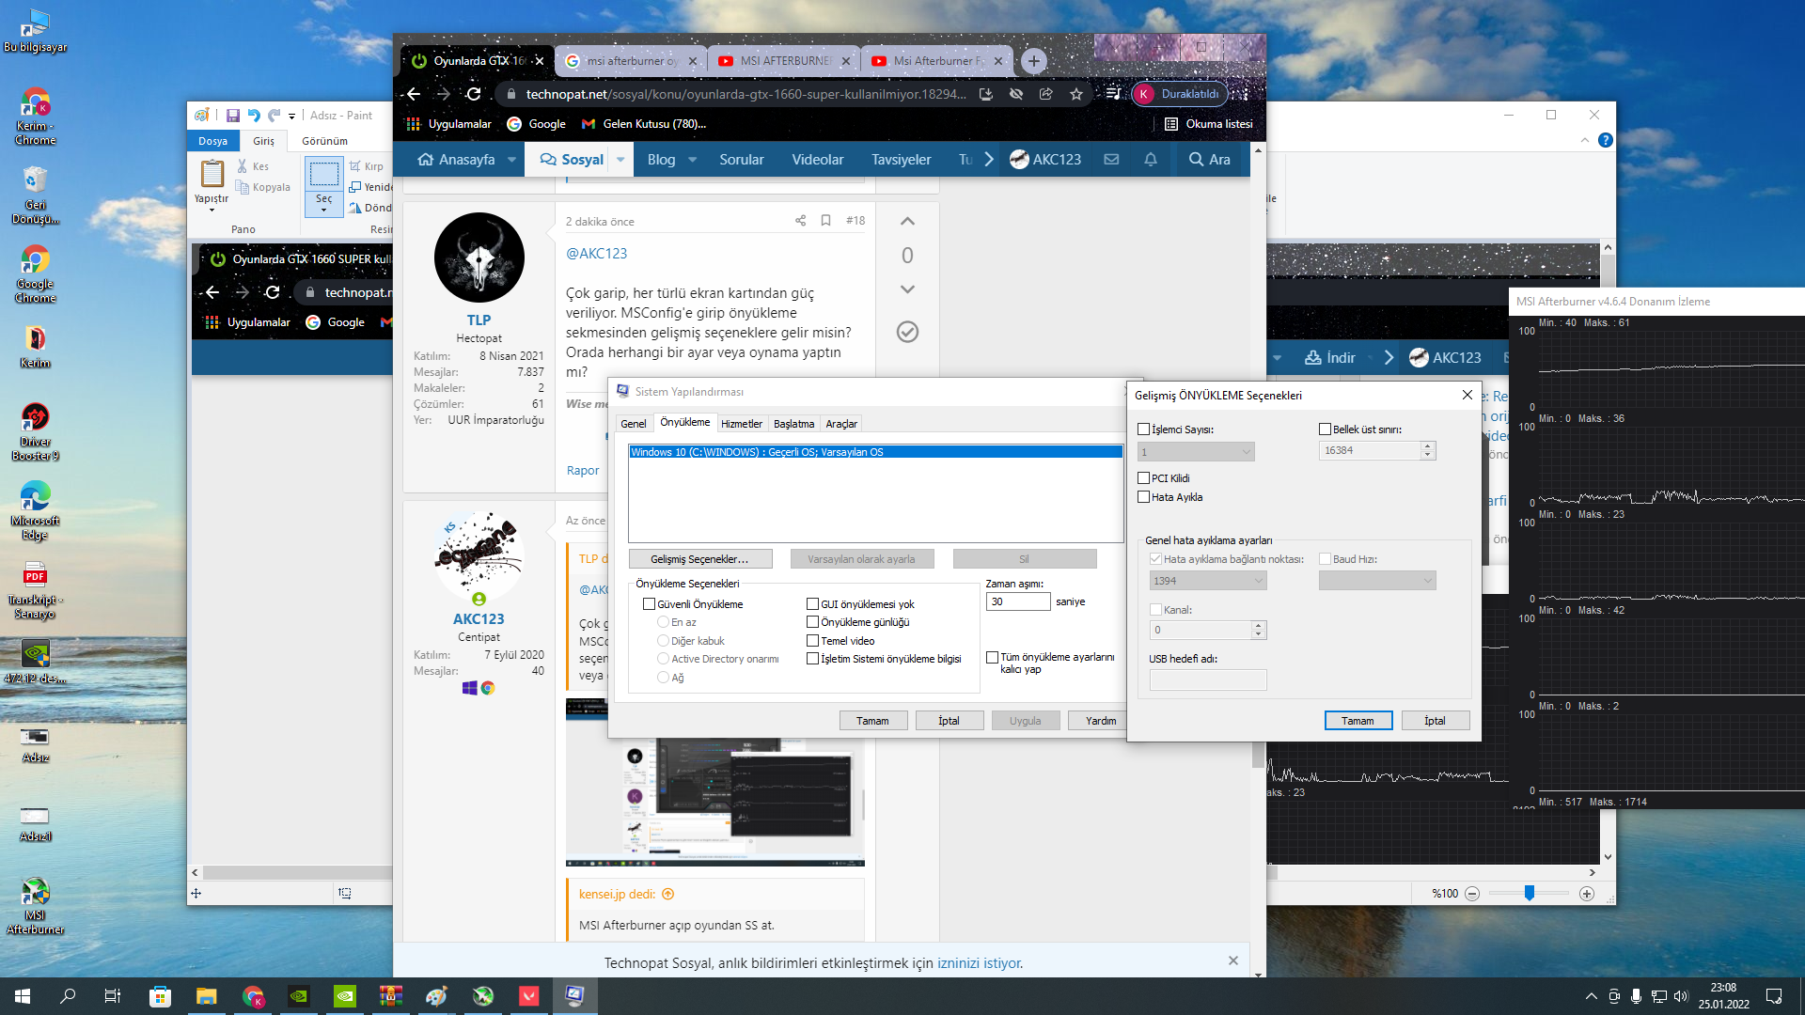Screen dimensions: 1805x1015
Task: Click the share icon on post #18
Action: point(800,221)
